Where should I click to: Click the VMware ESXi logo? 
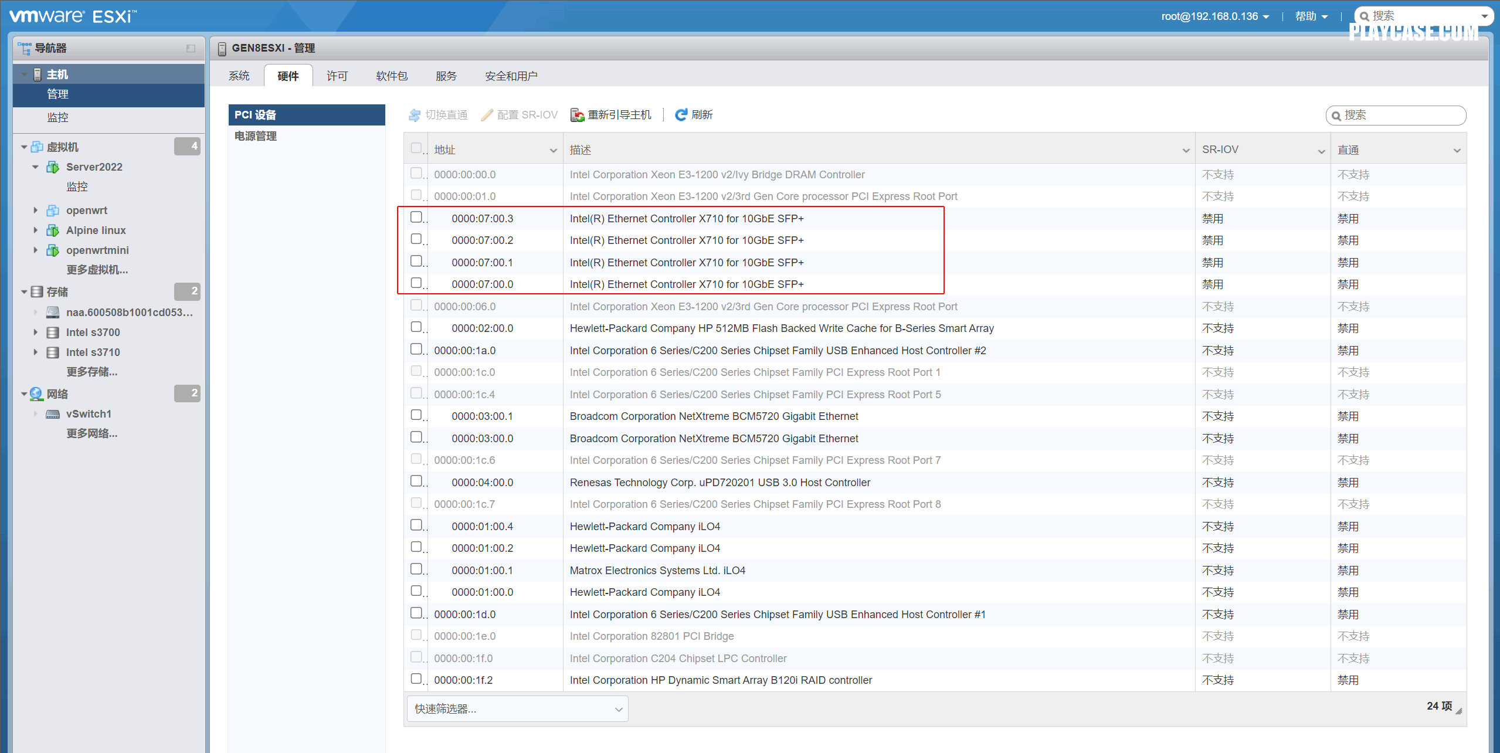pyautogui.click(x=73, y=16)
